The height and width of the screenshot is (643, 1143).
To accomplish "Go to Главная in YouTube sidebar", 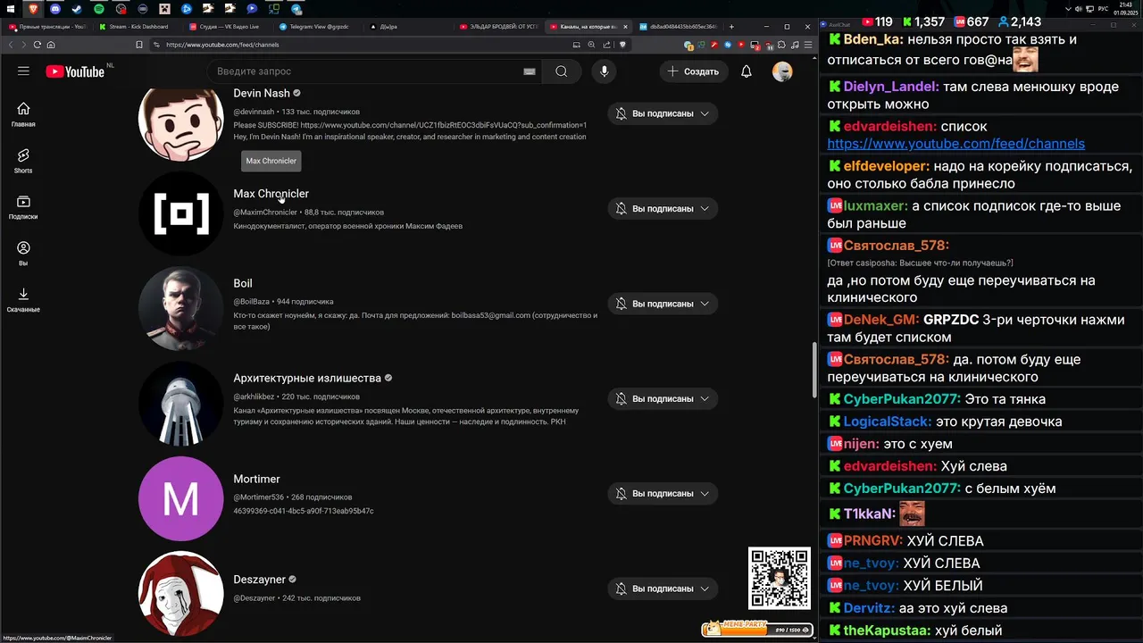I will pyautogui.click(x=23, y=114).
